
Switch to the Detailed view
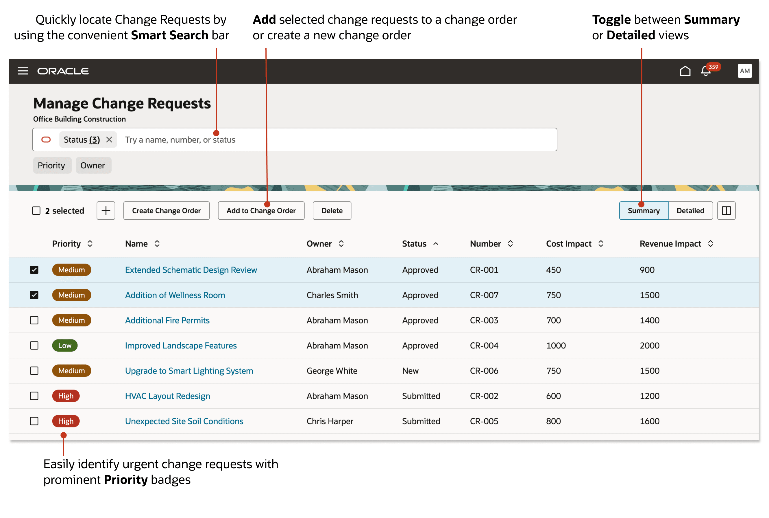tap(690, 211)
